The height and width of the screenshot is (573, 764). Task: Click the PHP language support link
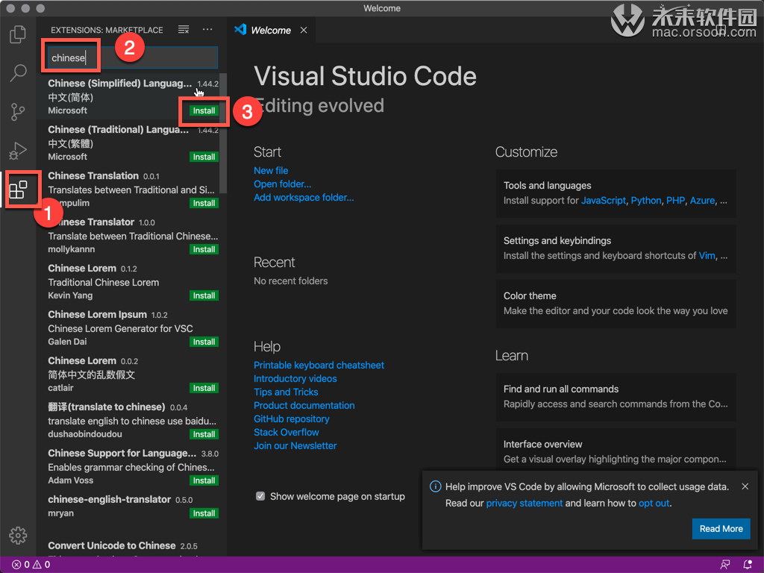(x=675, y=201)
